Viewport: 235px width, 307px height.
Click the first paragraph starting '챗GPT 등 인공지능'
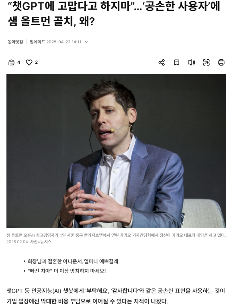(116, 296)
